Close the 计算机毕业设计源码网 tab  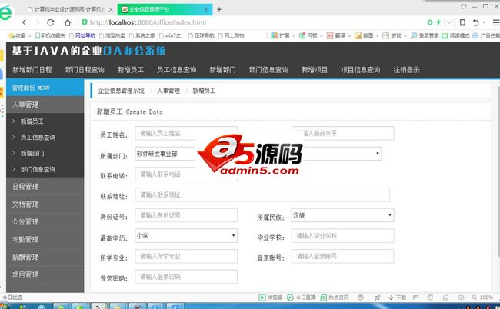[111, 9]
